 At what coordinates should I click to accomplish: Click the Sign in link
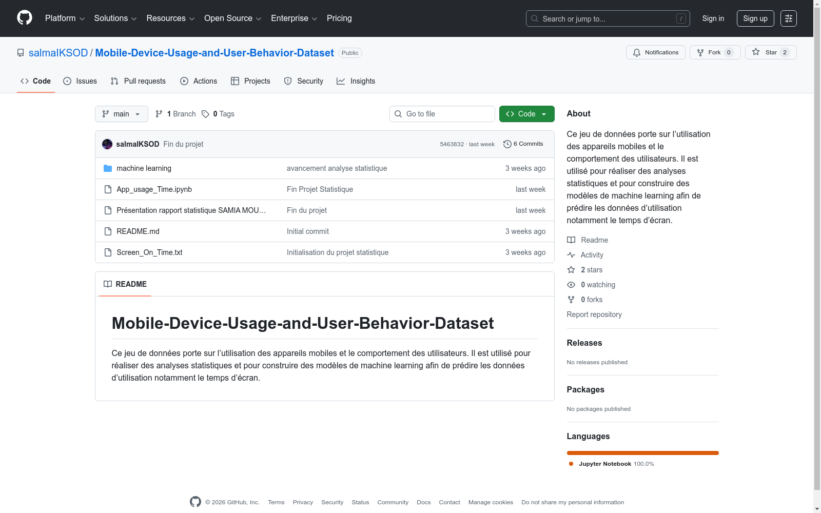click(713, 18)
